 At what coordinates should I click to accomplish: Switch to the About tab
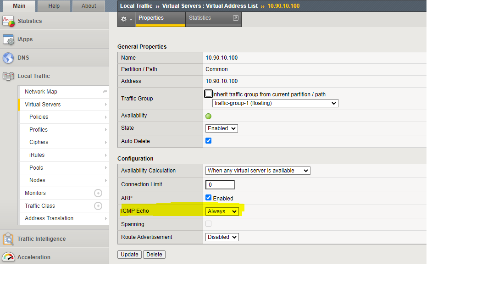point(89,6)
